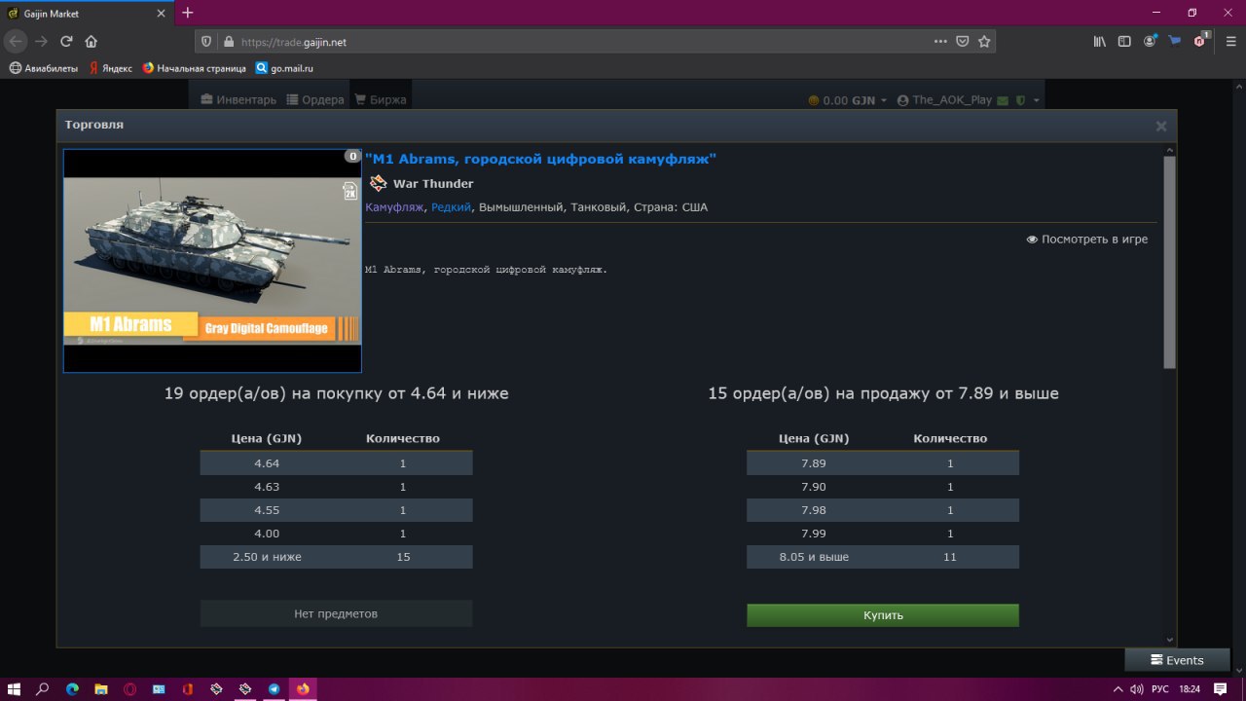Open page actions three-dots menu
The image size is (1246, 701).
940,42
